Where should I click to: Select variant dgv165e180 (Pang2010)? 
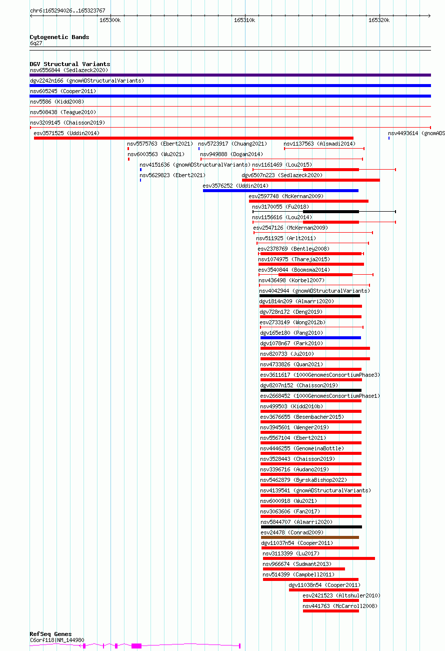click(291, 333)
